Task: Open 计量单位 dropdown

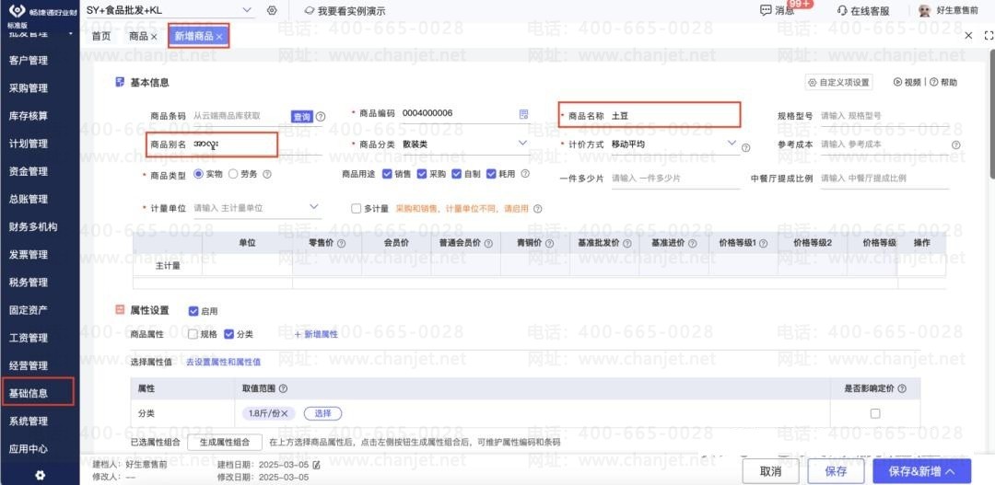Action: [x=313, y=207]
